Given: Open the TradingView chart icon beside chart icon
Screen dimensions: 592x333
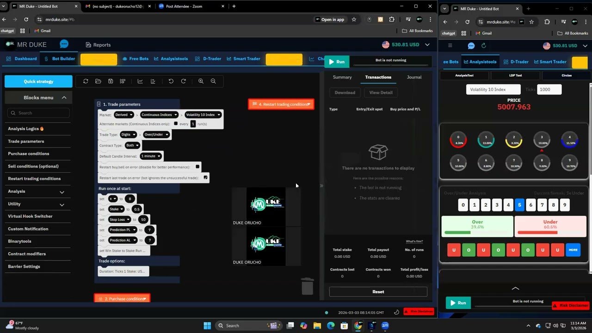Looking at the screenshot, I should click(x=153, y=81).
